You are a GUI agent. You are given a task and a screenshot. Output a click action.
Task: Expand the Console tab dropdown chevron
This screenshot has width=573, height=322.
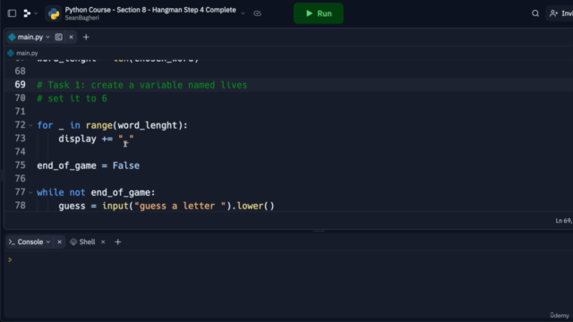(48, 242)
